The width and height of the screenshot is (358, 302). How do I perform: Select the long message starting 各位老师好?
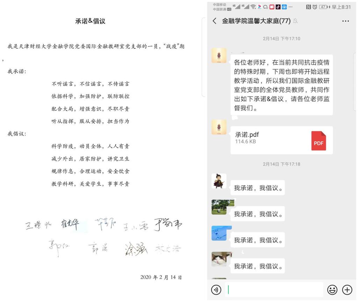(x=281, y=85)
